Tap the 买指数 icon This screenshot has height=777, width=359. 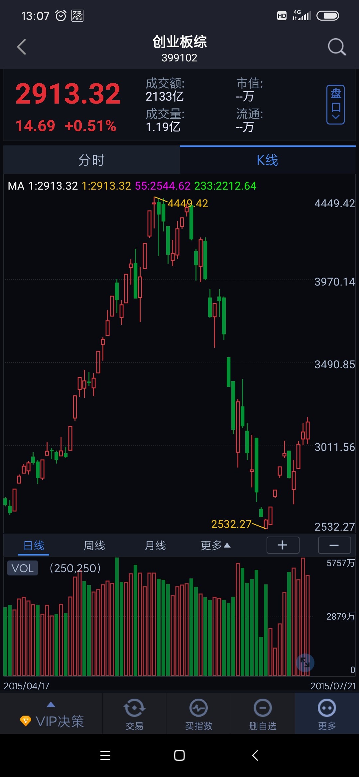[198, 714]
